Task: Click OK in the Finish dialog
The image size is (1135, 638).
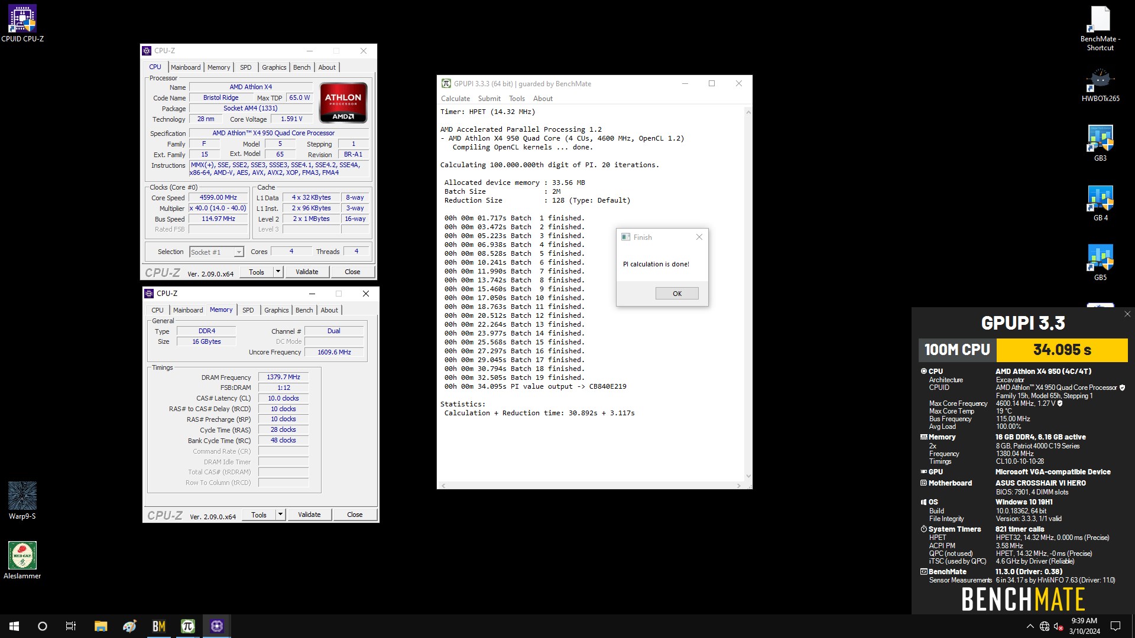Action: click(x=677, y=294)
